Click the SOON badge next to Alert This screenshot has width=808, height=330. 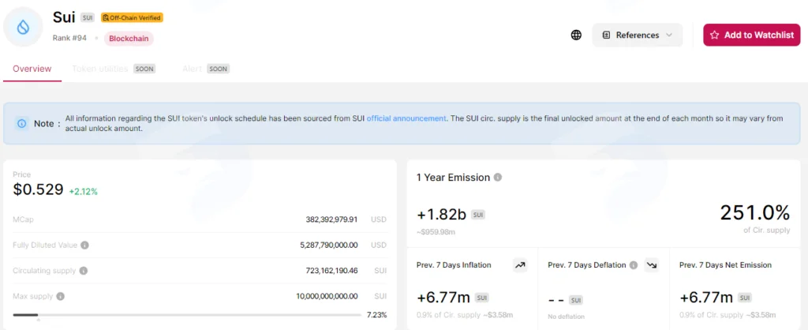click(218, 69)
